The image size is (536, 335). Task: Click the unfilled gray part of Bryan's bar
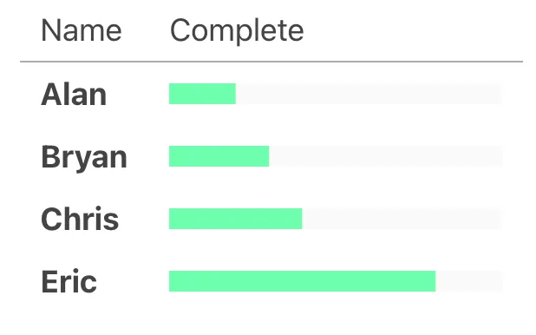(386, 156)
